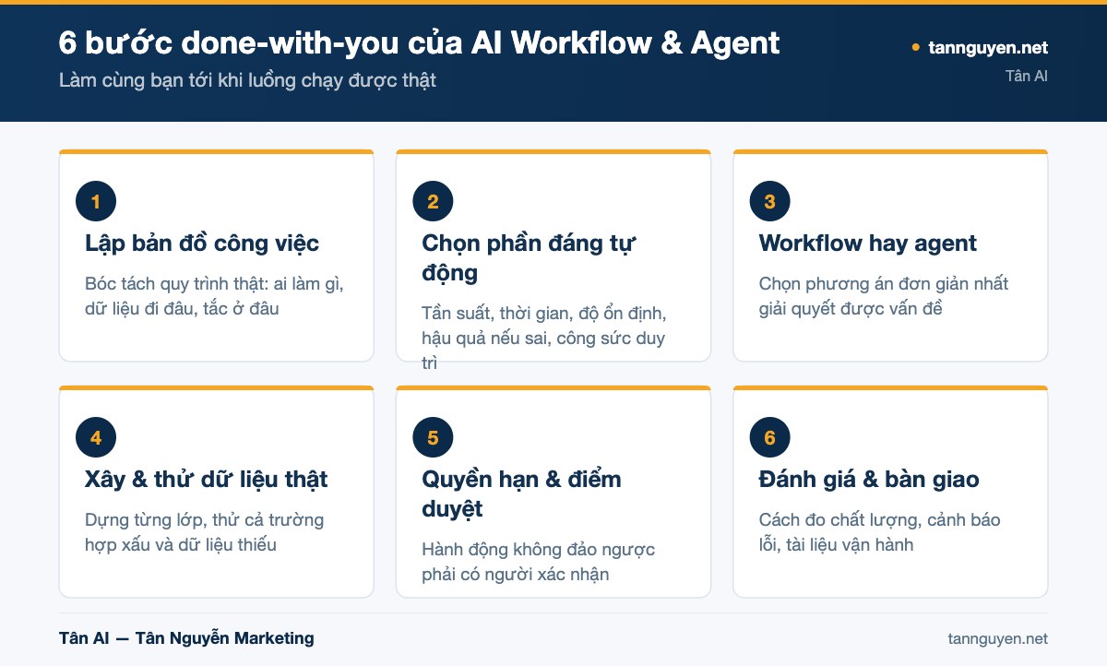Viewport: 1107px width, 666px height.
Task: Select heading 'Quyền hạn & điểm duyệt'
Action: coord(522,494)
